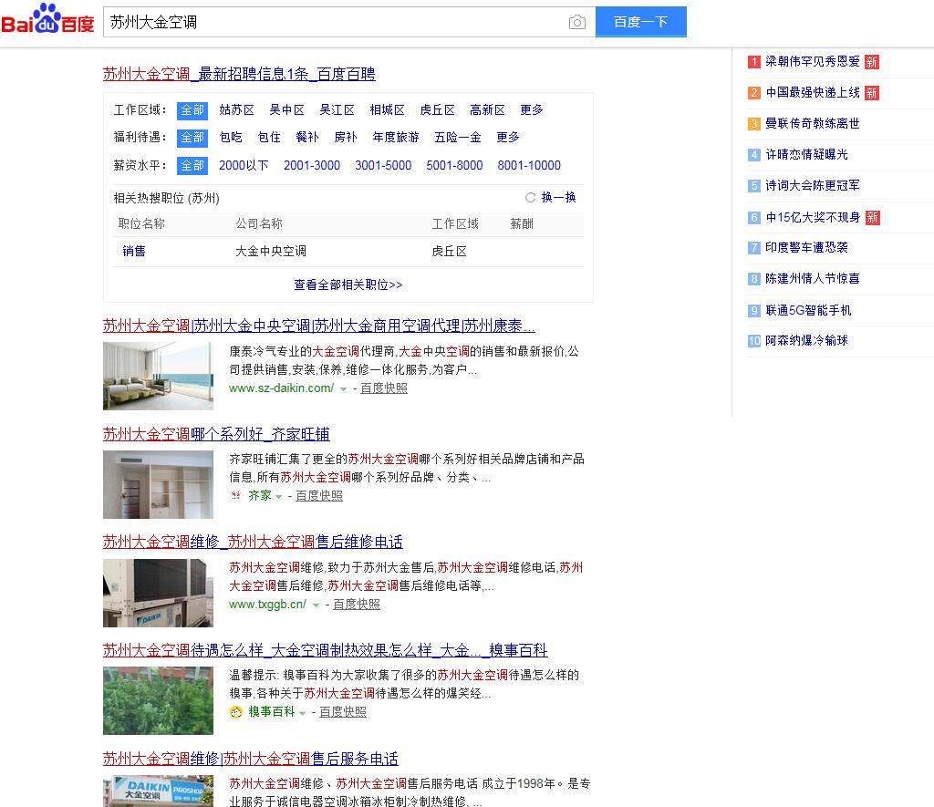Filter by 吴中区 work area
Viewport: 934px width, 807px height.
(286, 110)
